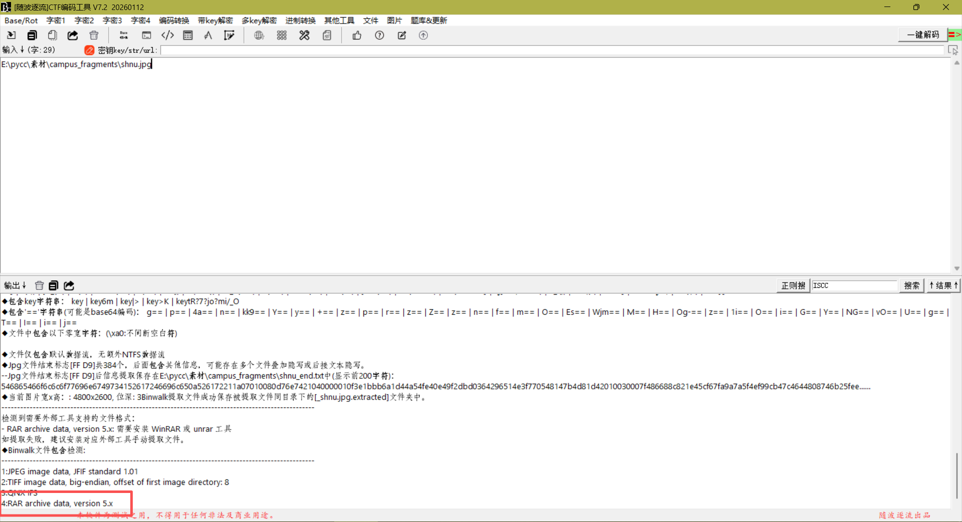Open the 字密2 menu
This screenshot has width=962, height=522.
click(84, 21)
